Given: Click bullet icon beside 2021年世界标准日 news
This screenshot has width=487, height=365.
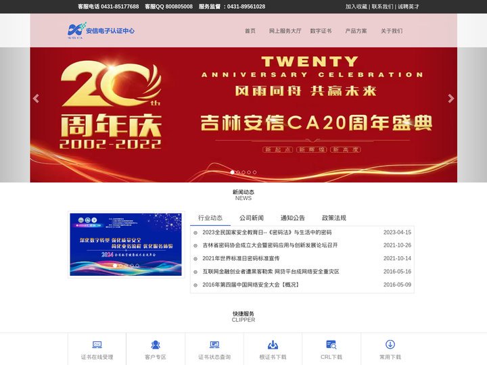Looking at the screenshot, I should (195, 259).
